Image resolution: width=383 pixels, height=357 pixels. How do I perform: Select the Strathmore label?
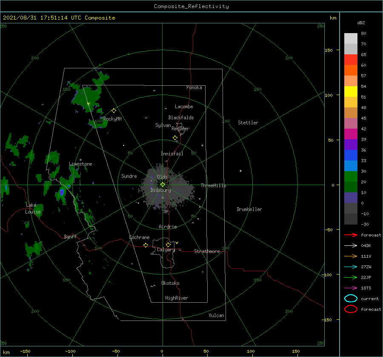click(x=207, y=251)
